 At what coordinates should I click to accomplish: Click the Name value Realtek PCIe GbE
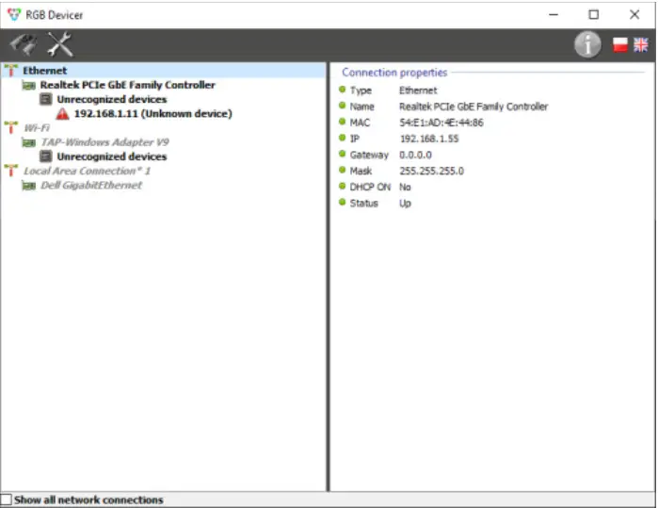(x=473, y=107)
